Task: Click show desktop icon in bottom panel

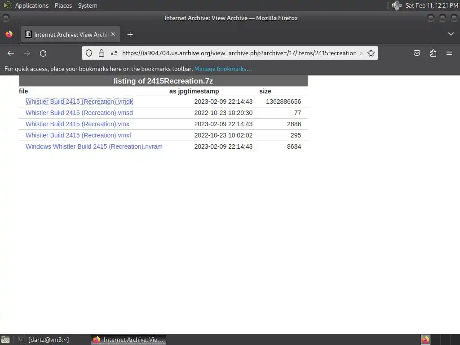Action: (x=5, y=340)
